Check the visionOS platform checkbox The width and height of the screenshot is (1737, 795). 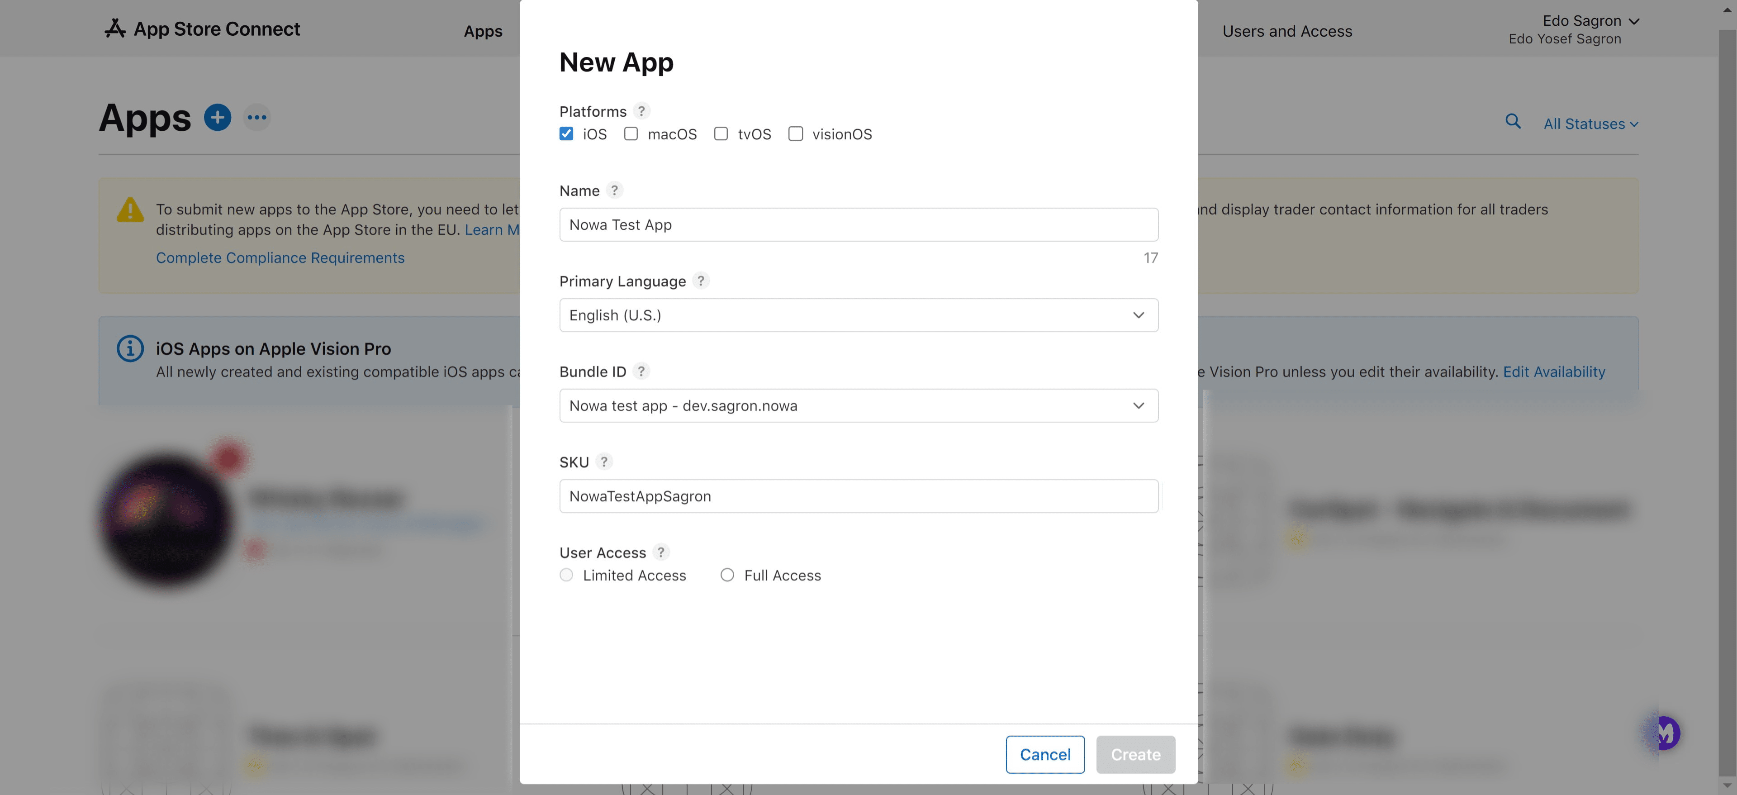tap(796, 133)
